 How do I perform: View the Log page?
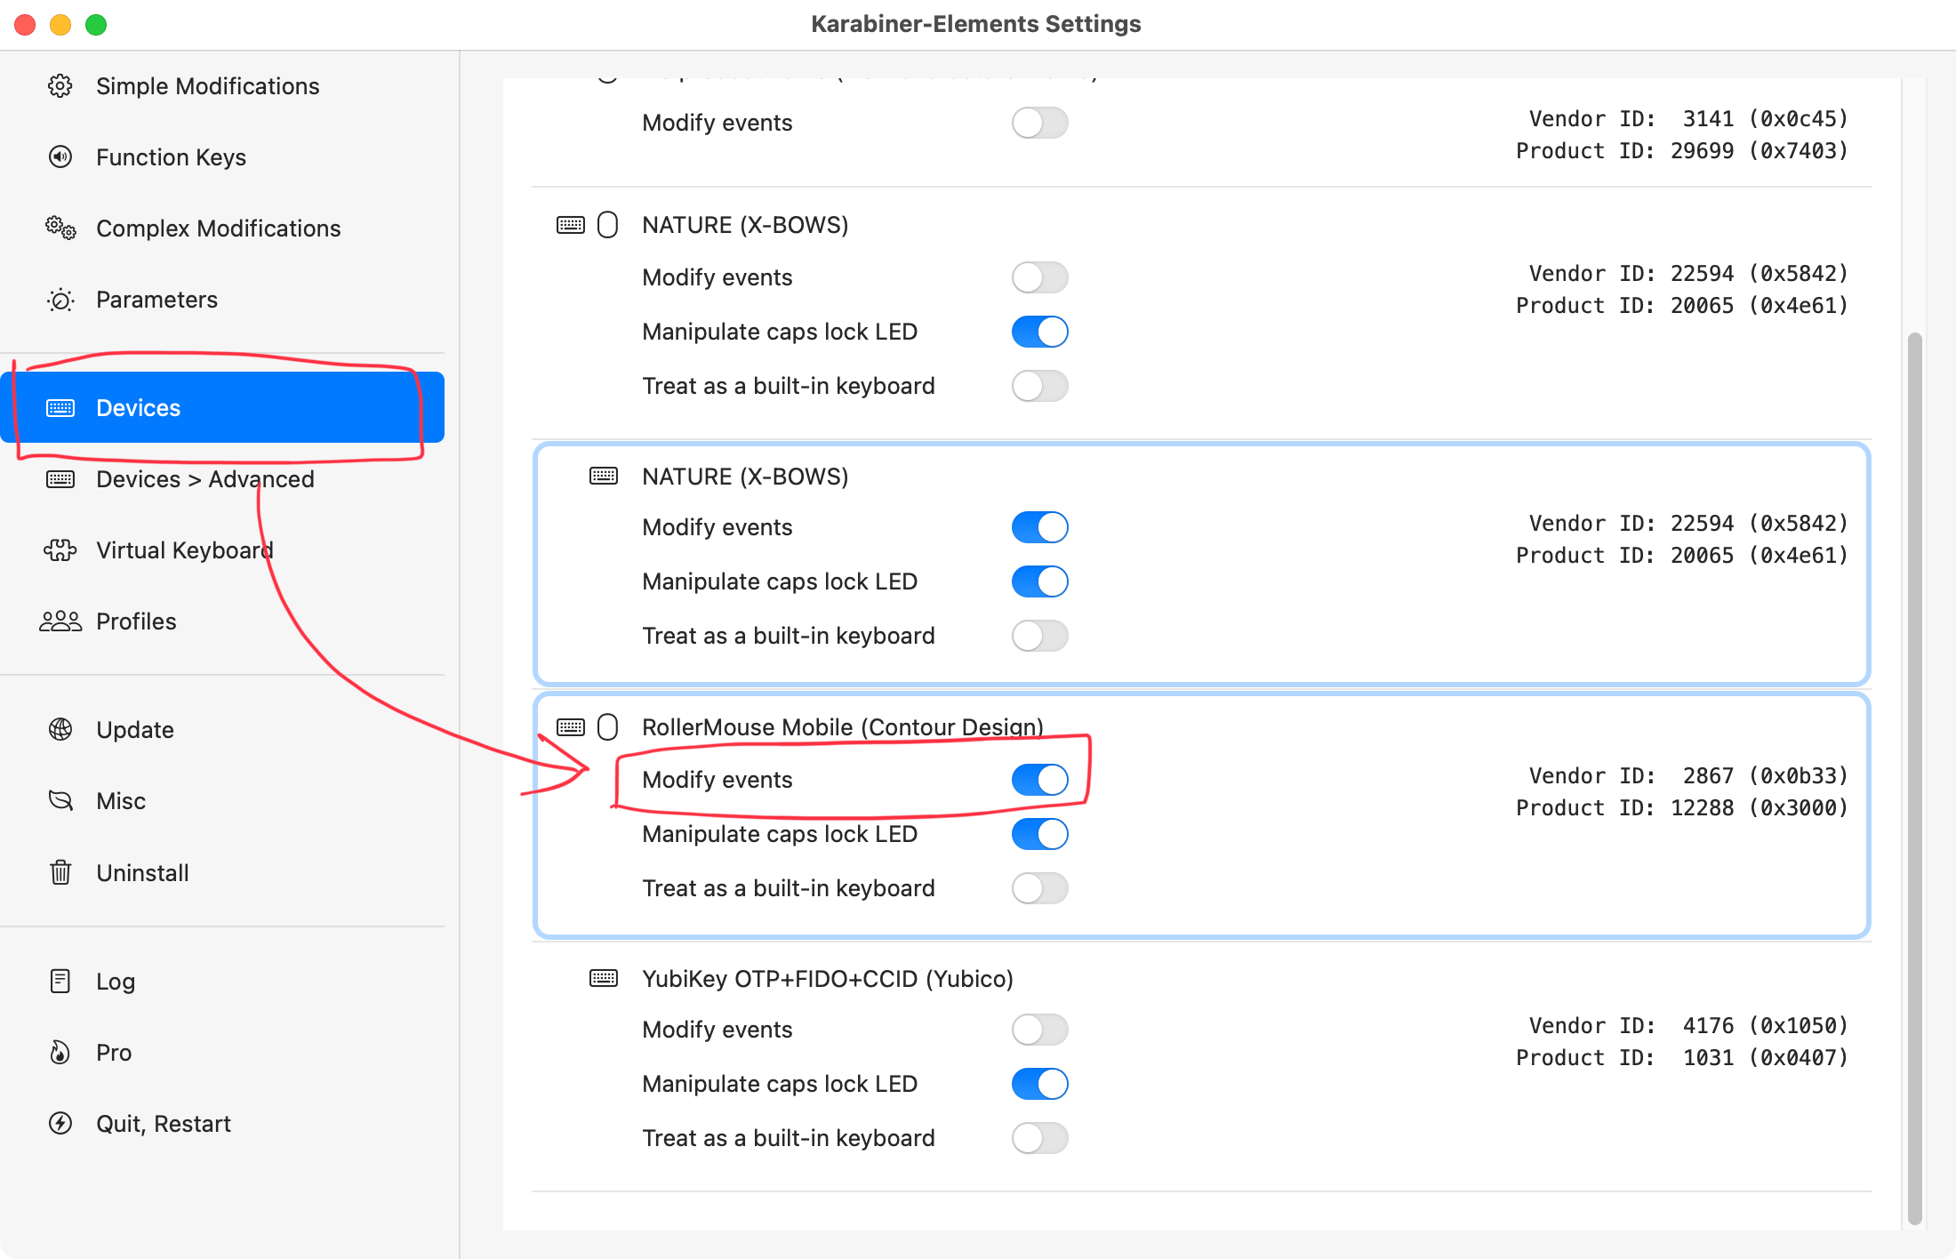pyautogui.click(x=222, y=981)
